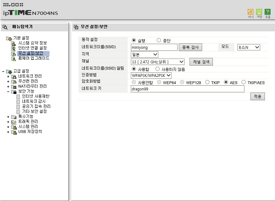
Task: Open 네트워크 감시 menu item
Action: (x=34, y=101)
